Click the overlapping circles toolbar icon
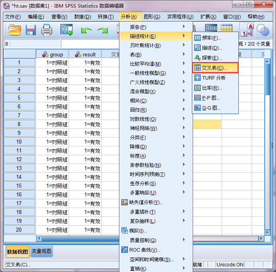This screenshot has width=276, height=272. tap(263, 30)
